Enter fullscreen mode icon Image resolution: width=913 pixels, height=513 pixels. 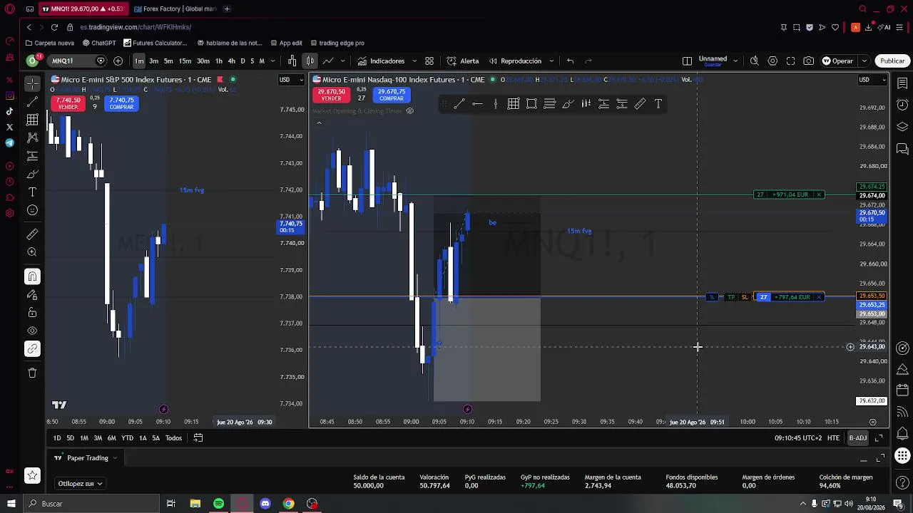click(x=790, y=61)
